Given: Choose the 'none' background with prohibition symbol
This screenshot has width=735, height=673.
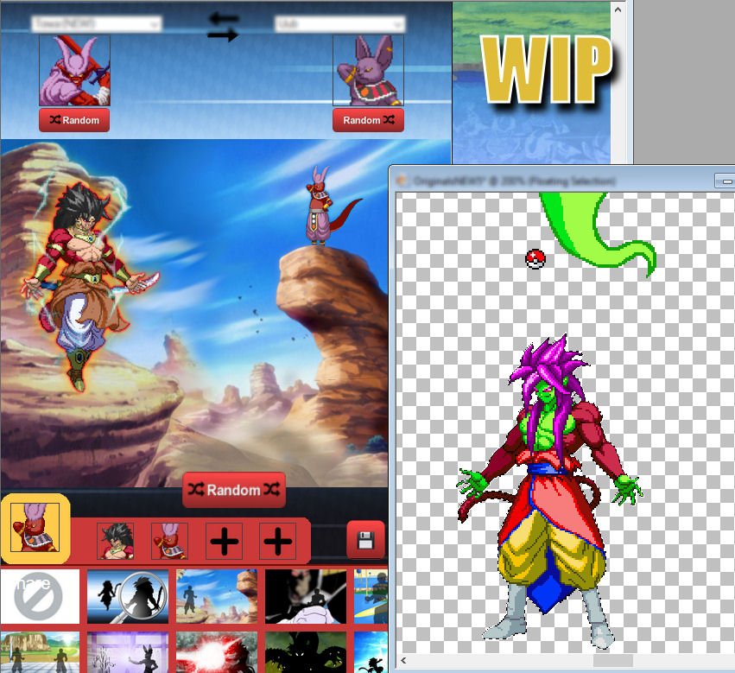Looking at the screenshot, I should [40, 595].
